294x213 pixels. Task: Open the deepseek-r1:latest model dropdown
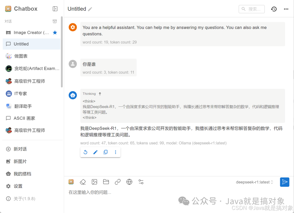click(x=254, y=182)
